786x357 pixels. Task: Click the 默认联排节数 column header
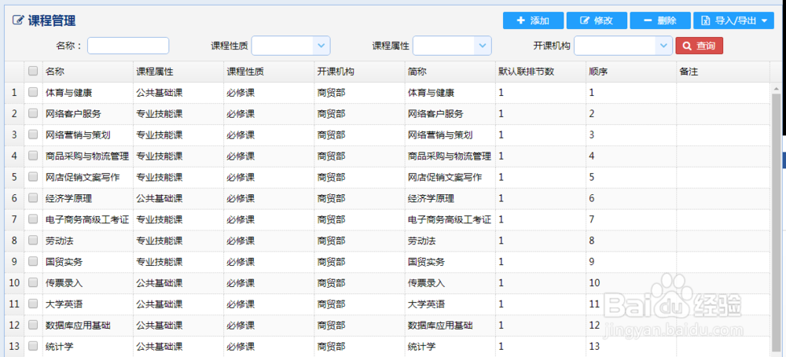pos(541,72)
